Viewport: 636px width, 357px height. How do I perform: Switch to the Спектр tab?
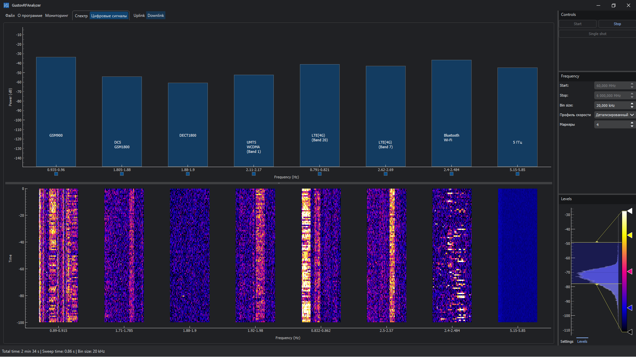(81, 16)
